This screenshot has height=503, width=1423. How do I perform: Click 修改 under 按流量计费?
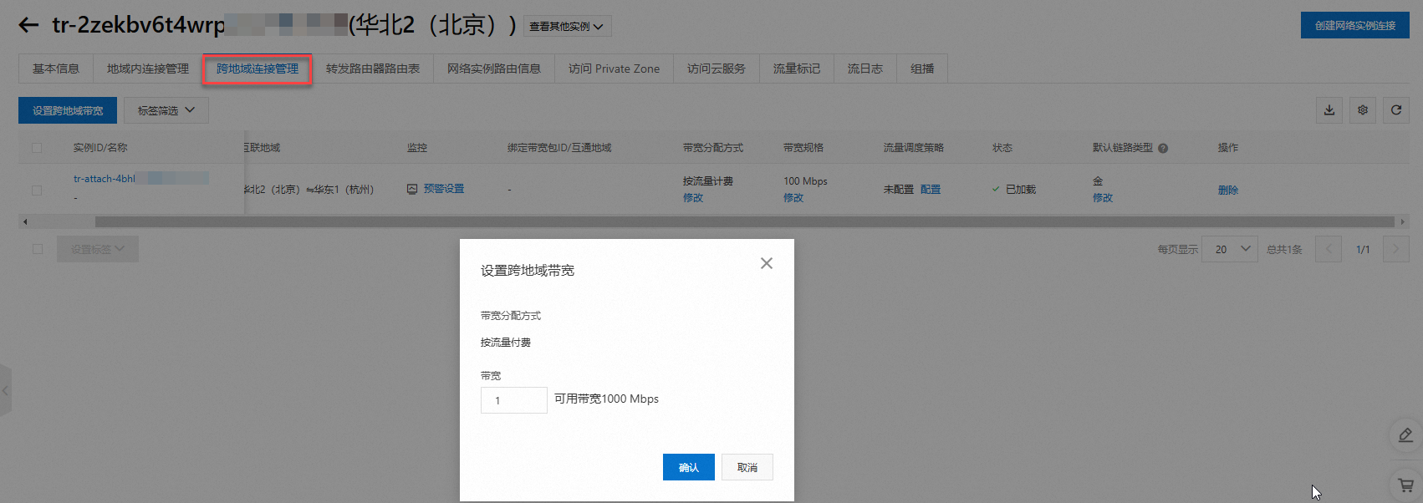click(693, 198)
